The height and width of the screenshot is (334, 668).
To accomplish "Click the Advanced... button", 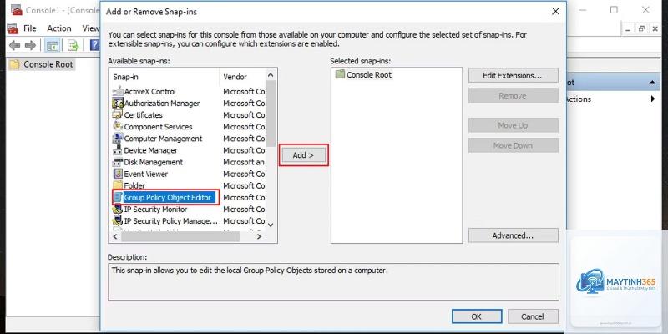I will 513,235.
